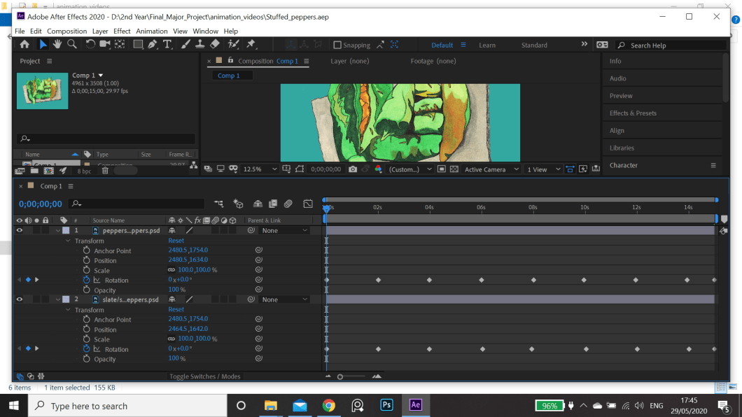Expand more workspaces chevron
742x417 pixels.
point(584,44)
